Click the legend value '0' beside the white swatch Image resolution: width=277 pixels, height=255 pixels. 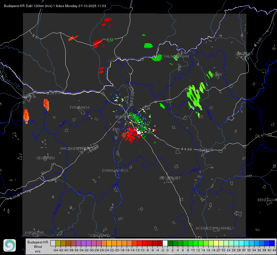pyautogui.click(x=168, y=250)
